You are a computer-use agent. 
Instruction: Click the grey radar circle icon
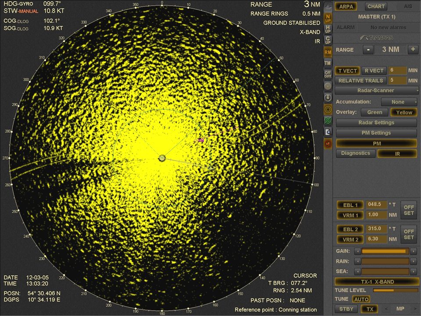(328, 86)
